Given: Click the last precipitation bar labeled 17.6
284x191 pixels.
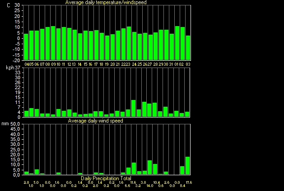Looking at the screenshot, I should [x=187, y=165].
